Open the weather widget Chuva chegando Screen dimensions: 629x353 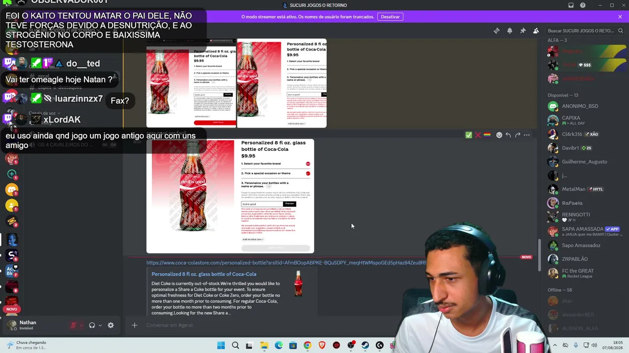click(x=27, y=345)
